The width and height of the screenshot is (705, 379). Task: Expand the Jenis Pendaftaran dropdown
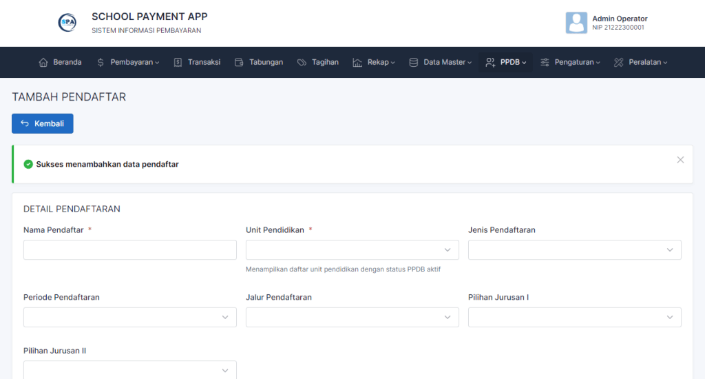574,250
